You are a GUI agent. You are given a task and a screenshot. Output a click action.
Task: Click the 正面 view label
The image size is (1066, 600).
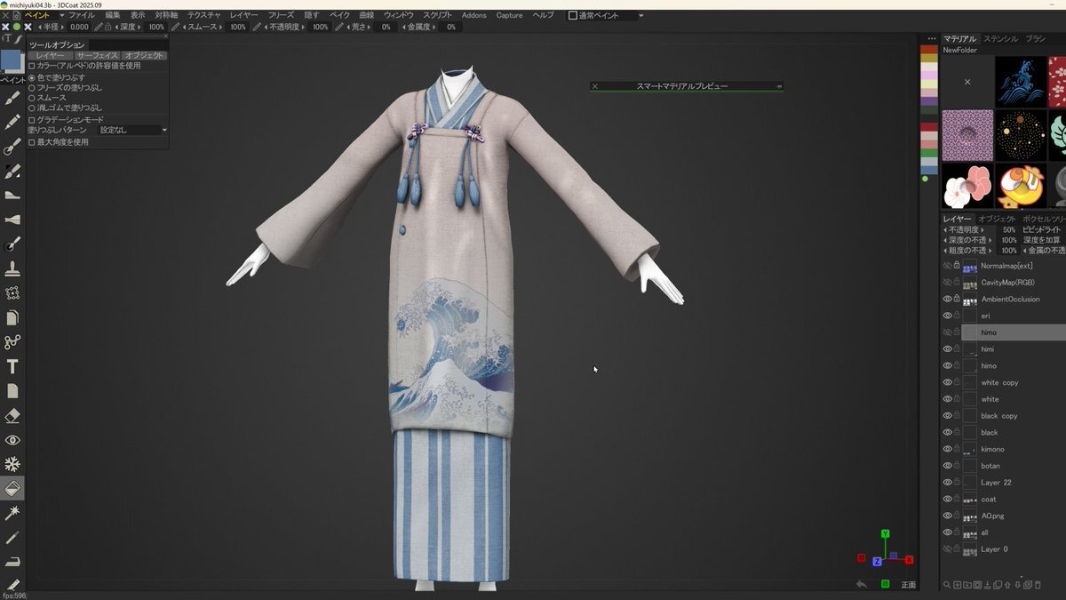pos(909,585)
